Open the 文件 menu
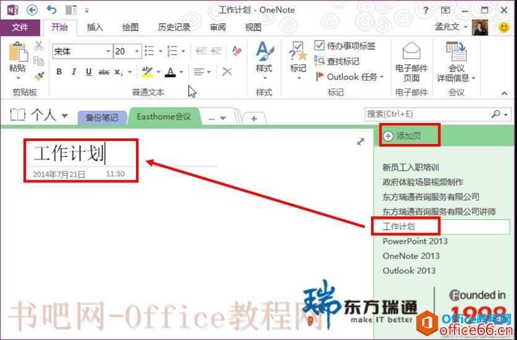 tap(20, 27)
